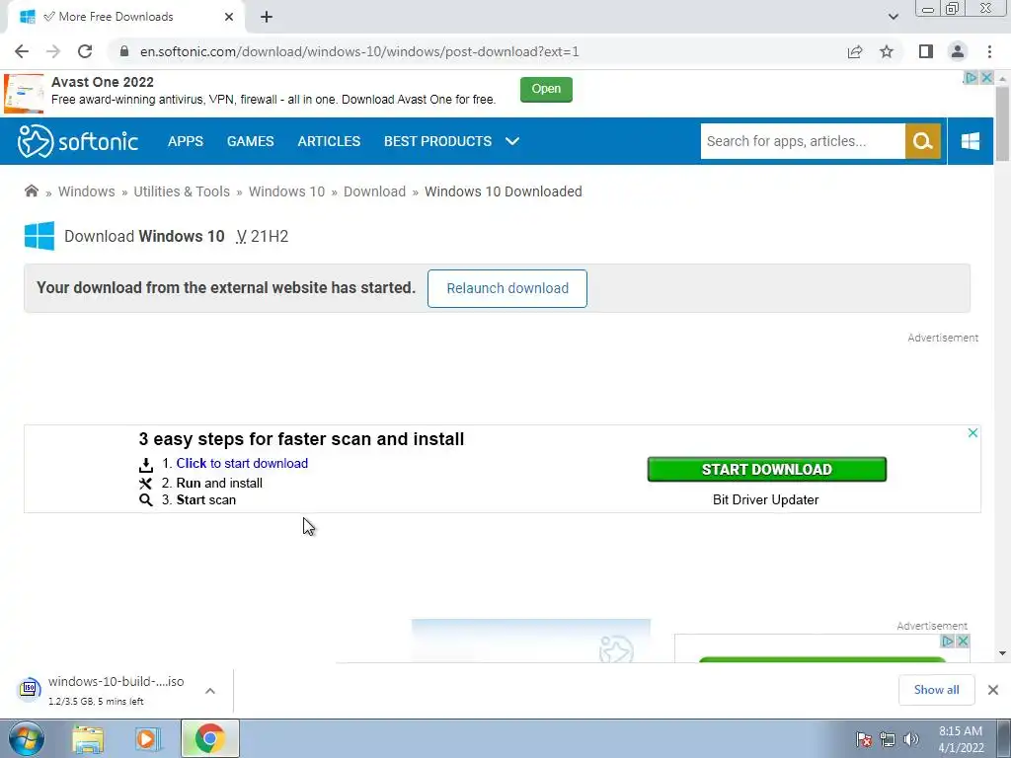Image resolution: width=1011 pixels, height=758 pixels.
Task: Click the Bit Driver Updater label
Action: (766, 499)
